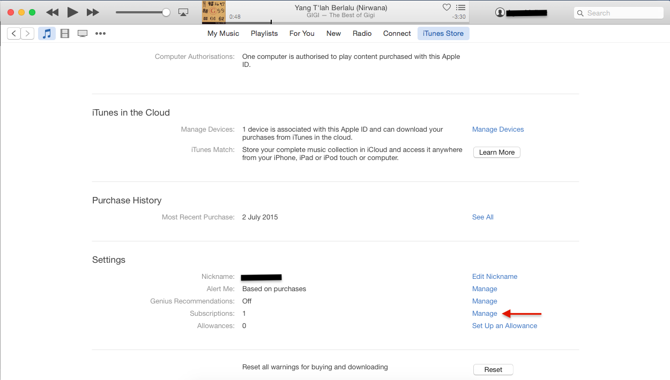Click the "iTunes in the Cloud" heading
The height and width of the screenshot is (380, 670).
[x=131, y=113]
